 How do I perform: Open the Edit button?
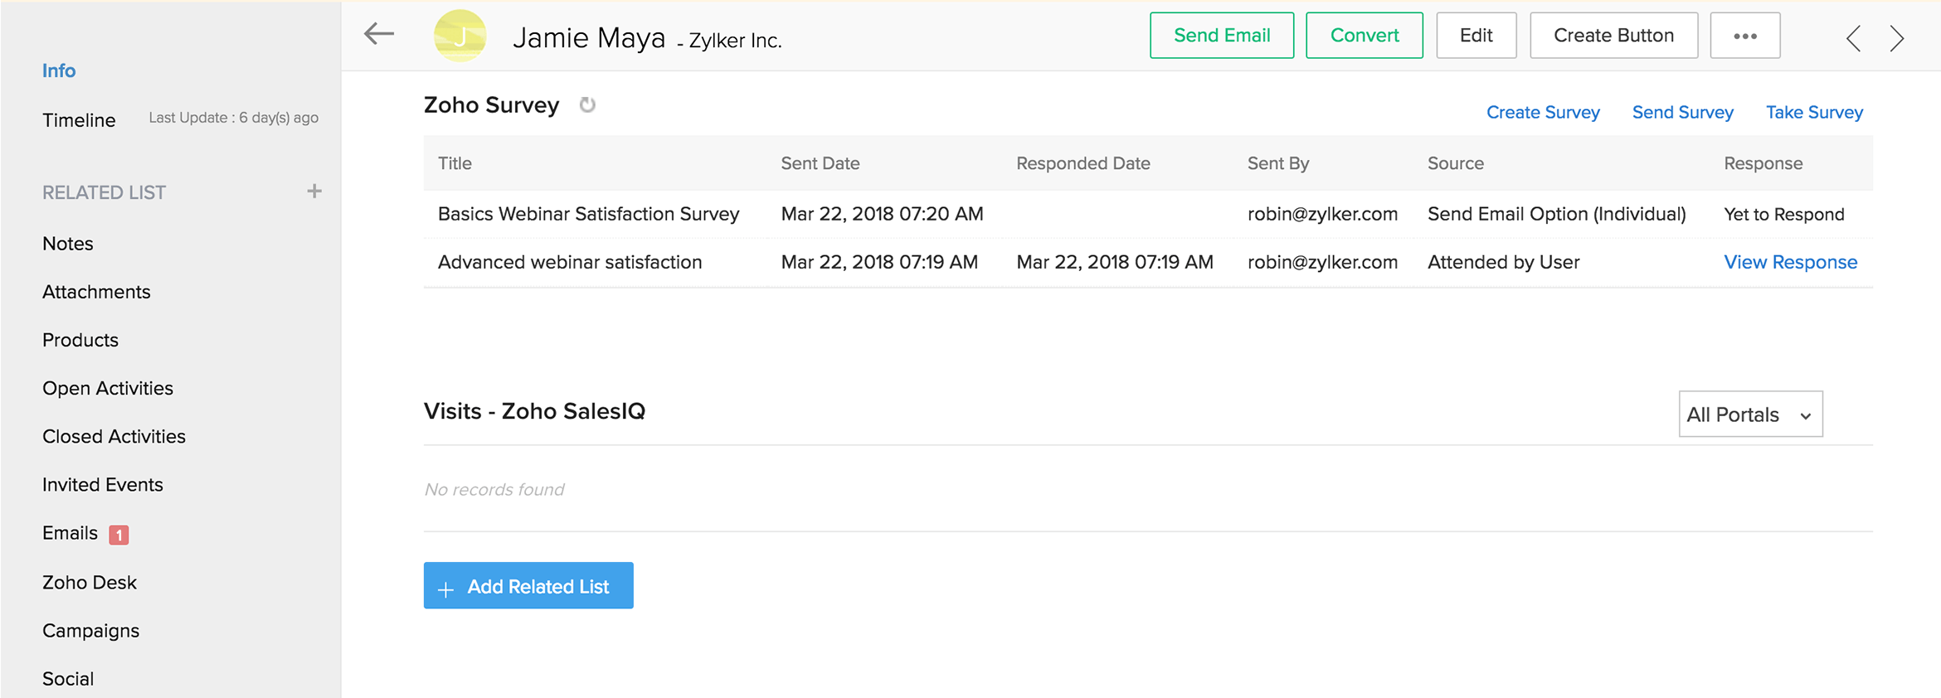[x=1476, y=36]
